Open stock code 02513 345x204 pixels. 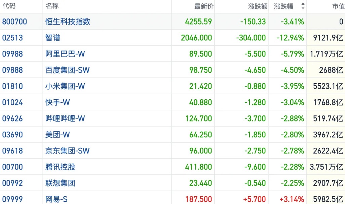coord(12,38)
